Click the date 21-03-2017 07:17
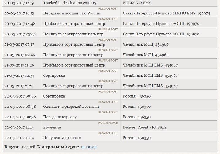The height and width of the screenshot is (154, 220). click(x=19, y=44)
